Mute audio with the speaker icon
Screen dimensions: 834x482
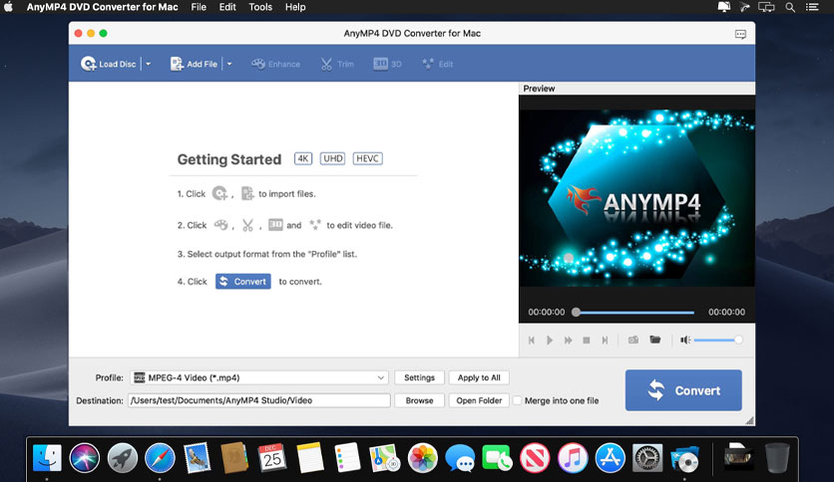[685, 340]
